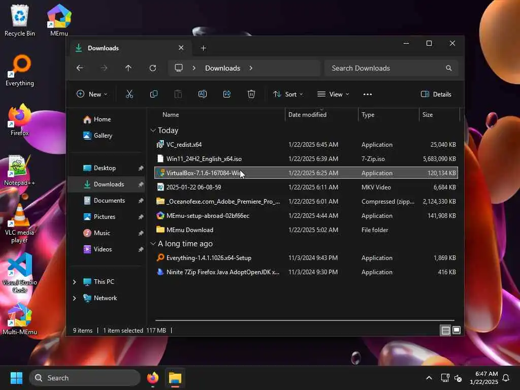This screenshot has width=520, height=390.
Task: Click the Rename icon in toolbar
Action: point(202,94)
